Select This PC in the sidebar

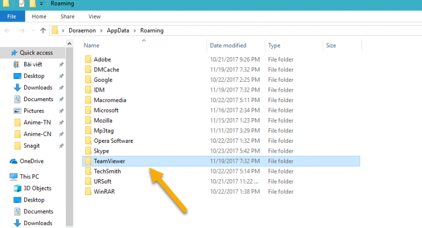coord(29,177)
